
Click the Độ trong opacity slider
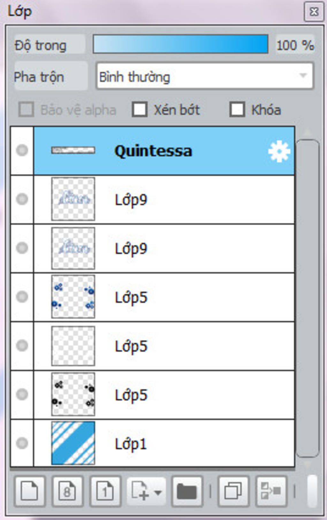(180, 44)
